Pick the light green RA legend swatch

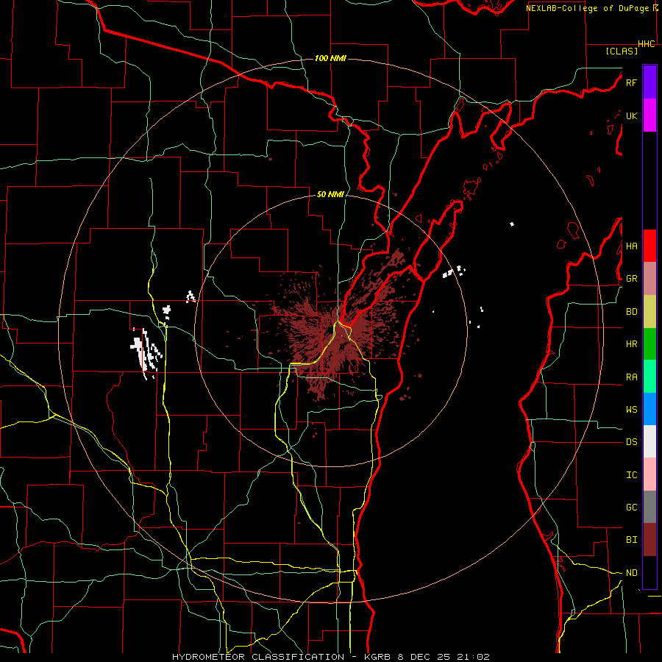point(649,377)
